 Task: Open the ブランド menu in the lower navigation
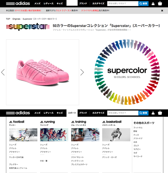point(83,113)
